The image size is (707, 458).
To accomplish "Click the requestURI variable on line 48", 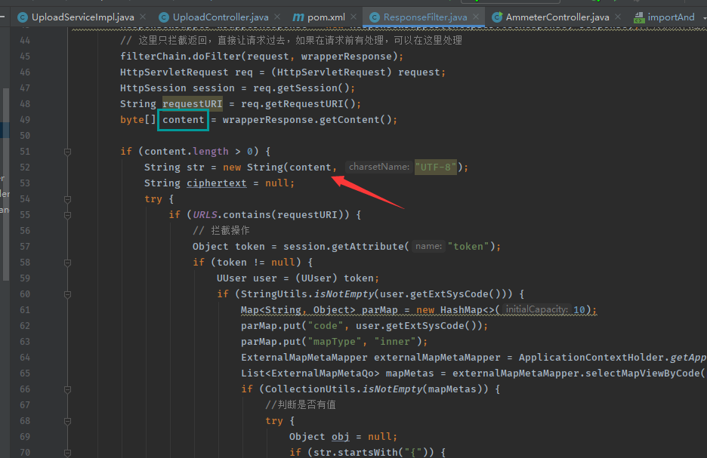I will [x=193, y=104].
